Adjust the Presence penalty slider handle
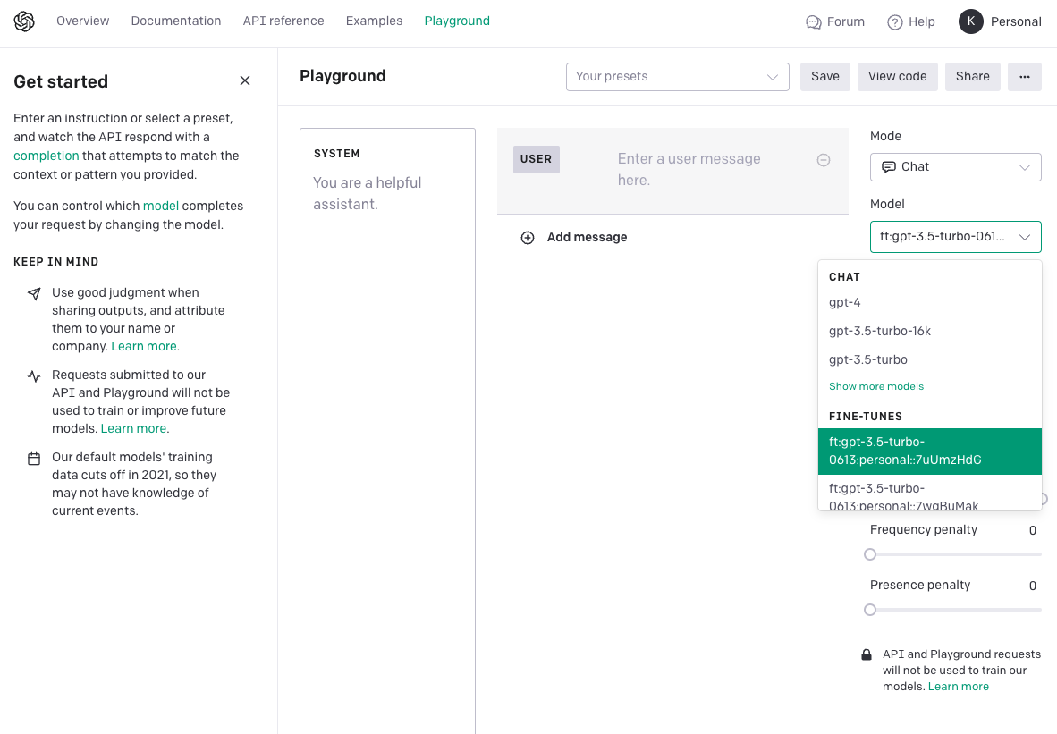 click(x=870, y=610)
